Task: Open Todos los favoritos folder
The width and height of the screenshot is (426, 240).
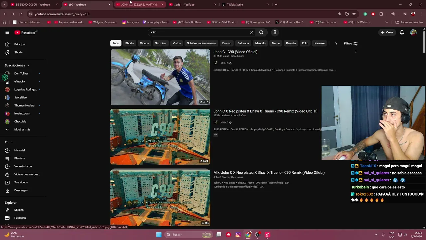Action: click(409, 22)
